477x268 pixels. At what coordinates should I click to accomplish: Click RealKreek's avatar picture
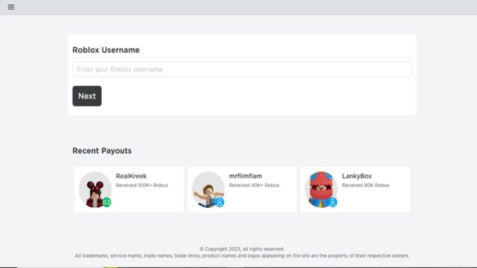[94, 189]
